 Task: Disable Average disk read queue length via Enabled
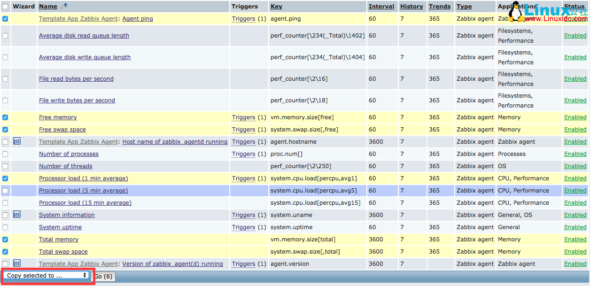point(575,36)
